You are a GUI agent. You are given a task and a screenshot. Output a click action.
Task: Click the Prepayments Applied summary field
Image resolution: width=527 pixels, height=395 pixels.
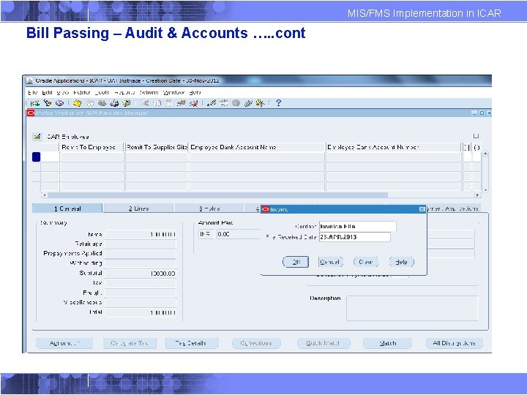(x=141, y=254)
